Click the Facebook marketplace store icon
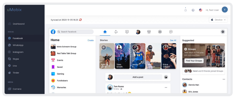 [149, 32]
